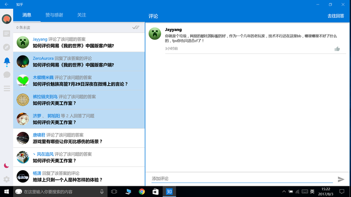Click 济梦 user link
This screenshot has height=197, width=351.
(x=37, y=116)
